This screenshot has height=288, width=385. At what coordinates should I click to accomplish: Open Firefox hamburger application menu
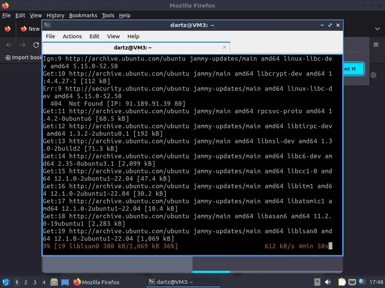[x=376, y=45]
